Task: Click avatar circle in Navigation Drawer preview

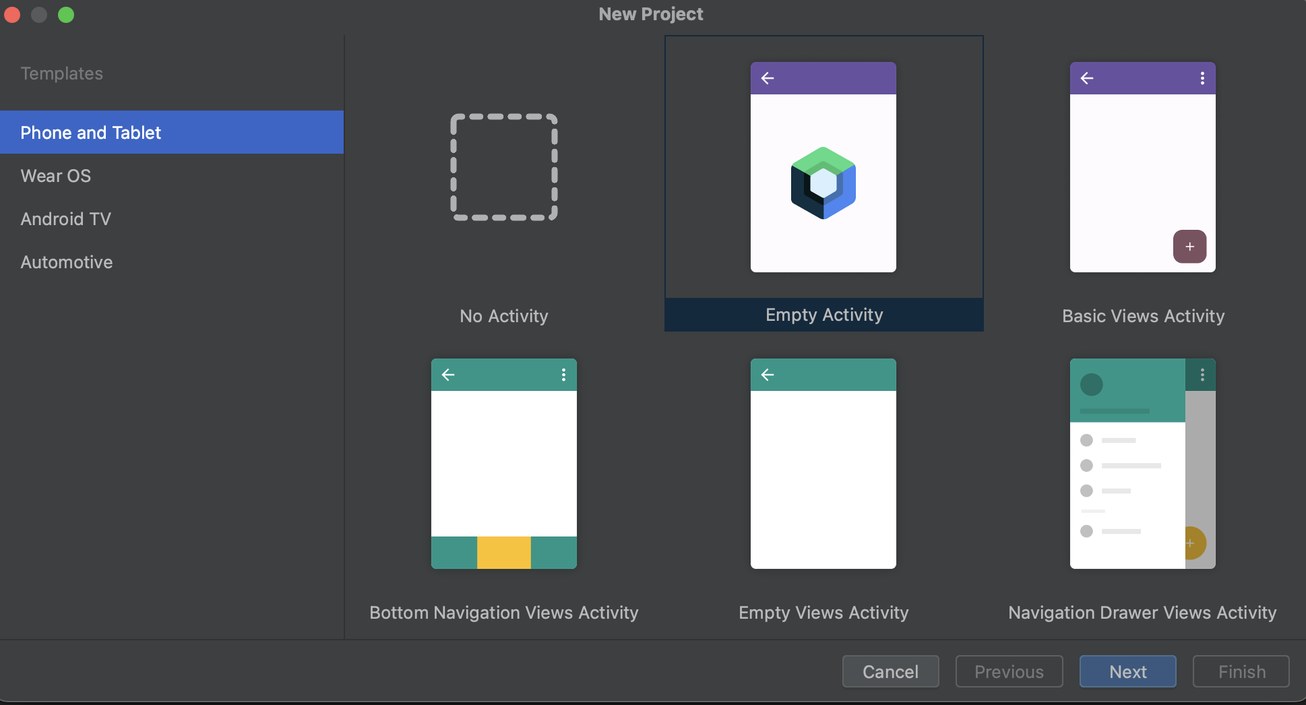Action: tap(1092, 385)
